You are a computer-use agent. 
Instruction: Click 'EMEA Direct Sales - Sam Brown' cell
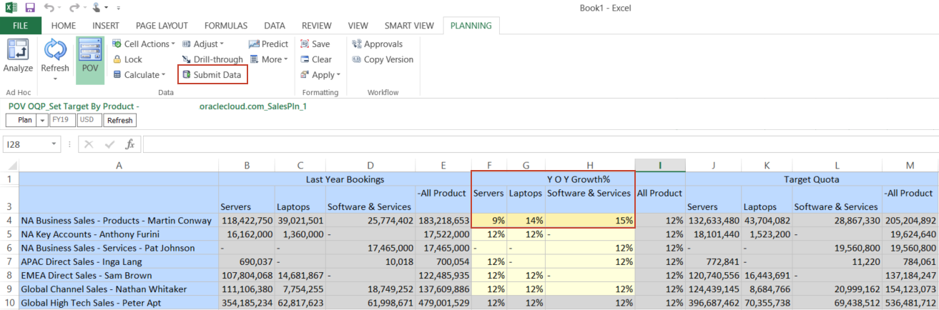(119, 275)
